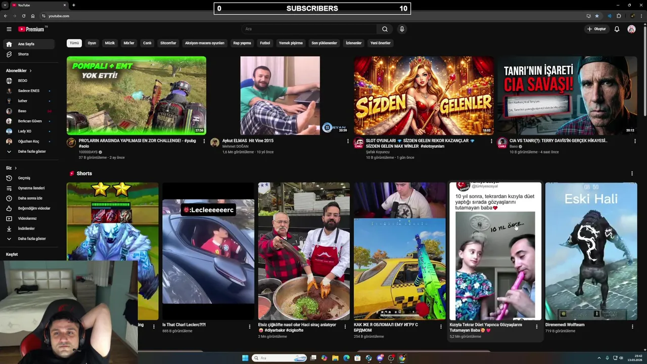Open more options for Shorts shelf
Viewport: 647px width, 364px height.
(632, 173)
